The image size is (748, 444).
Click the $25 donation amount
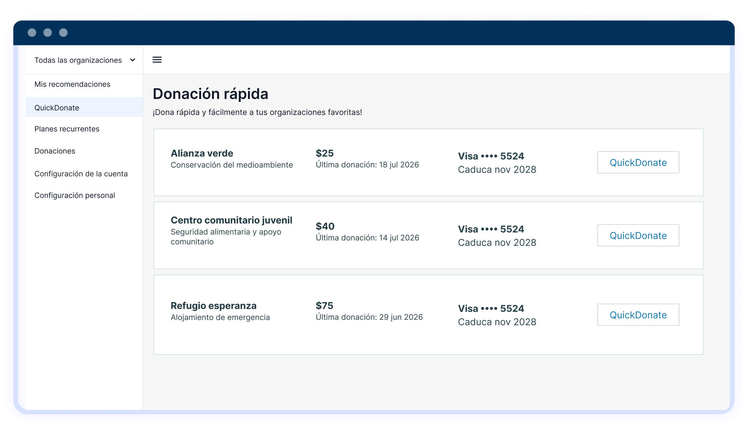coord(324,153)
